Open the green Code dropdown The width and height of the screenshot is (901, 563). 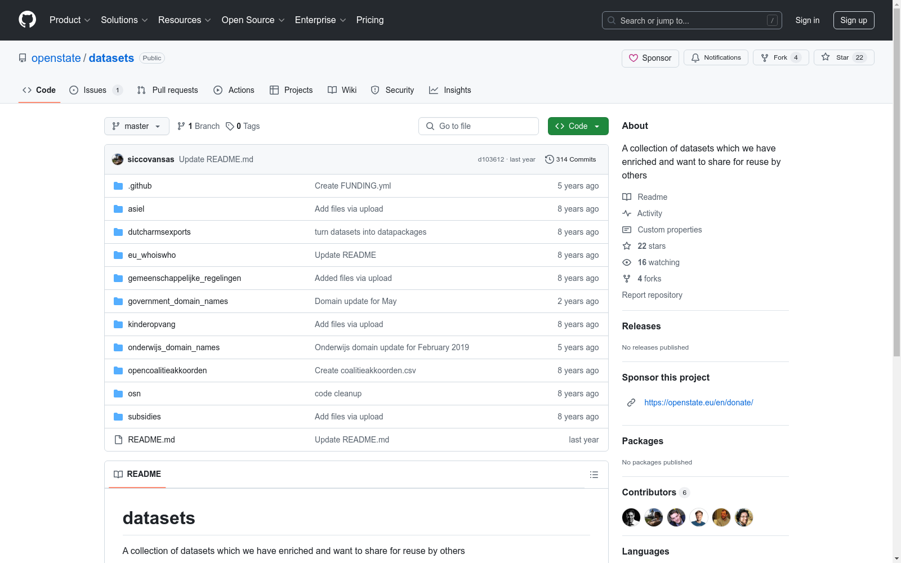(578, 126)
